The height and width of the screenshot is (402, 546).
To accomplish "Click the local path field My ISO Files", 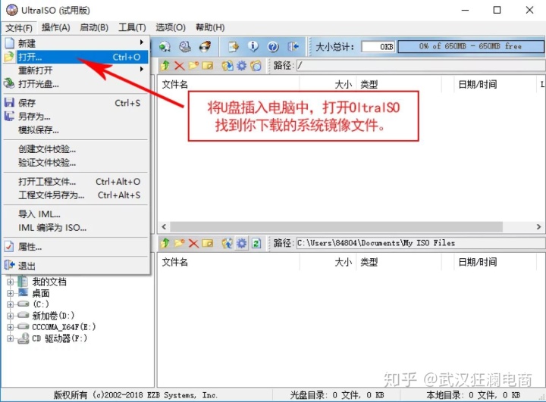I will 421,243.
